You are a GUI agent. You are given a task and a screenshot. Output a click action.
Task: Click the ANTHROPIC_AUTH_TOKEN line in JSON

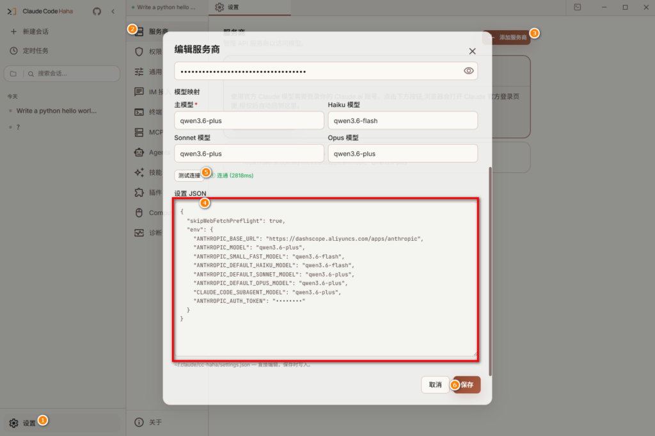coord(249,301)
